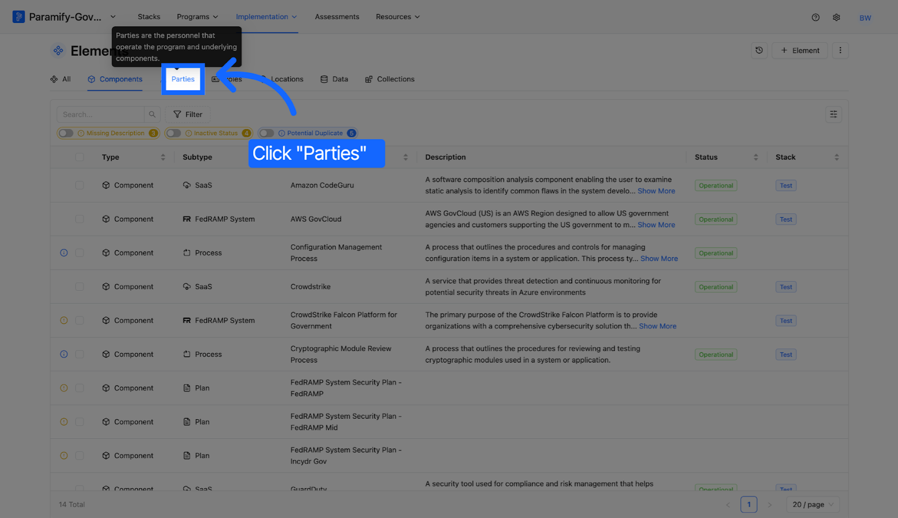Expand the Resources menu dropdown
The height and width of the screenshot is (518, 898).
pyautogui.click(x=398, y=17)
